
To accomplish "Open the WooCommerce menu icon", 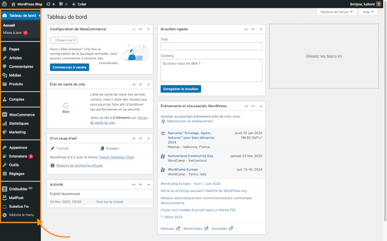I will 5,115.
